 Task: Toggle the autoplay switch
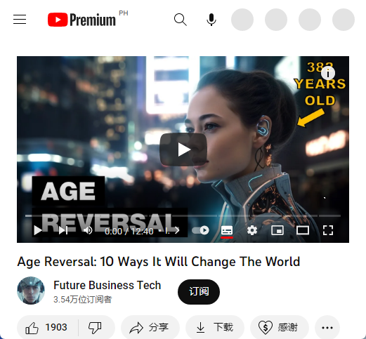coord(200,230)
